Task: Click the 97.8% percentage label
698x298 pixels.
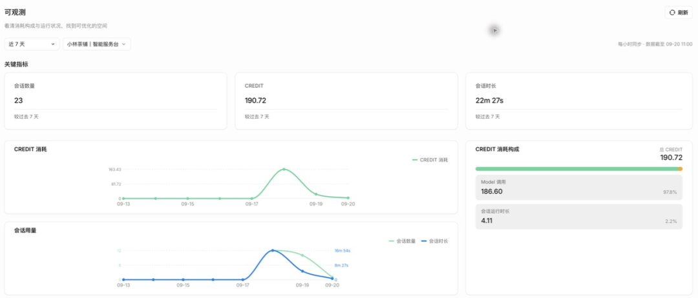Action: click(x=670, y=192)
